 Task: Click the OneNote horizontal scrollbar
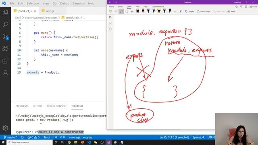click(148, 129)
